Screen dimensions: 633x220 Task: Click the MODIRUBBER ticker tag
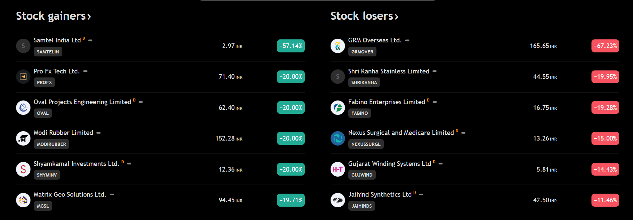pos(51,144)
